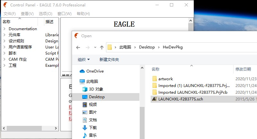
Task: Expand the 工程 tree node
Action: [4, 65]
